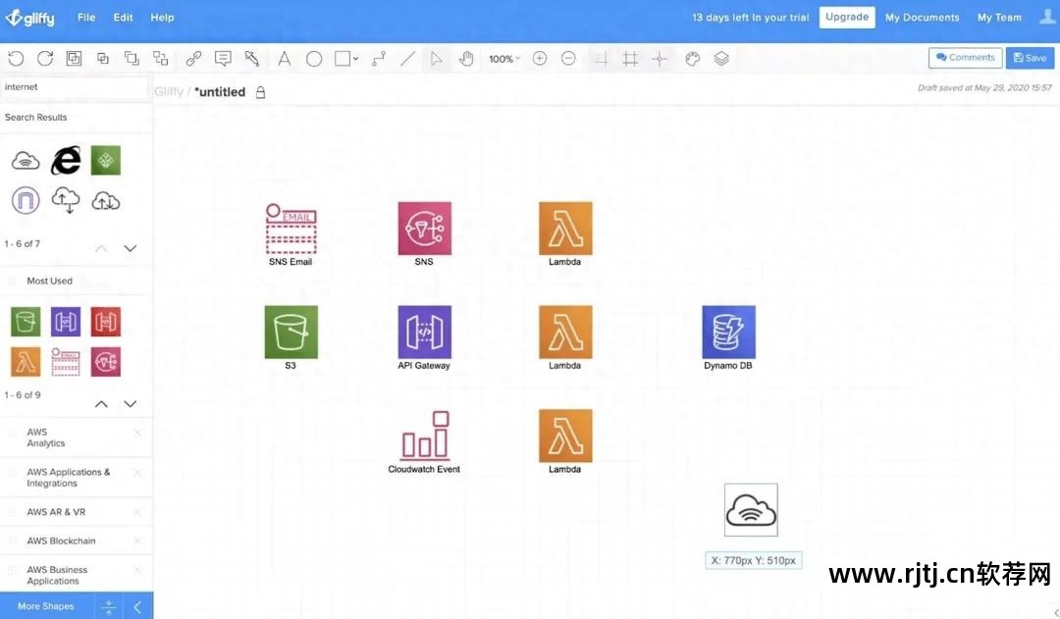Screen dimensions: 1060x619
Task: Open the Help menu
Action: (x=162, y=18)
